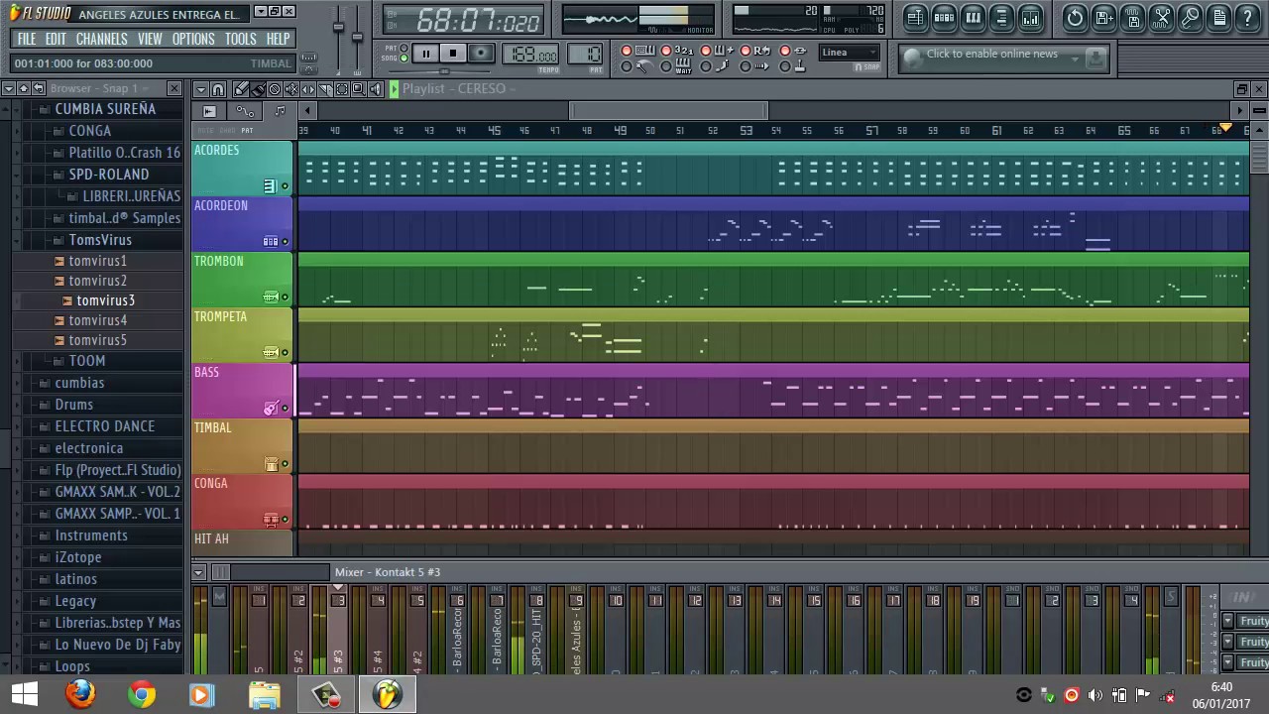Select tomvirus3 sample in browser
Image resolution: width=1269 pixels, height=714 pixels.
105,300
